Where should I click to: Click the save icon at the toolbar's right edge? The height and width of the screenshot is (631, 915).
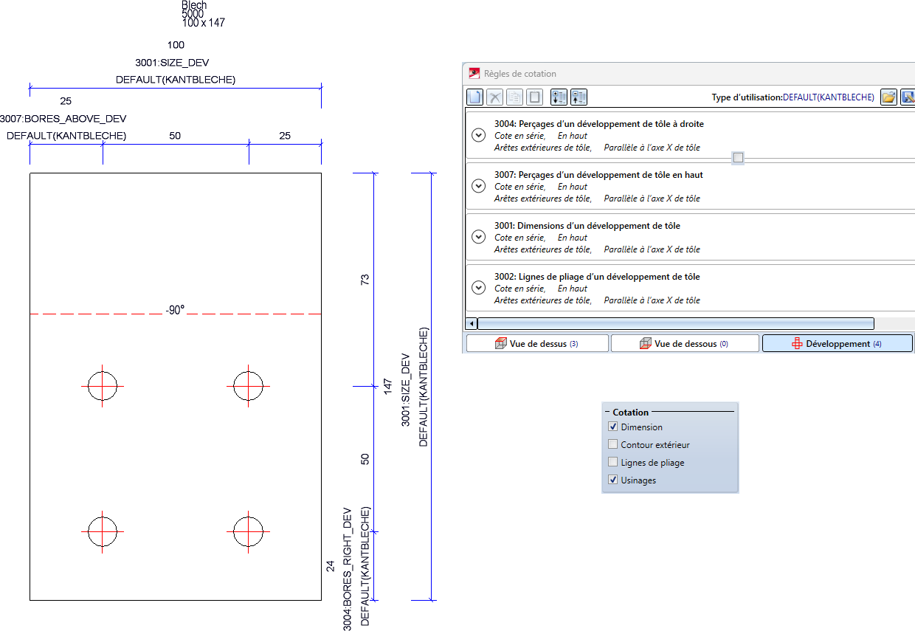tap(908, 97)
